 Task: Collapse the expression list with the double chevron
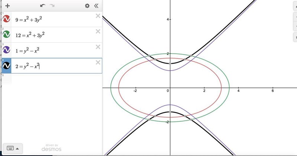pos(96,6)
